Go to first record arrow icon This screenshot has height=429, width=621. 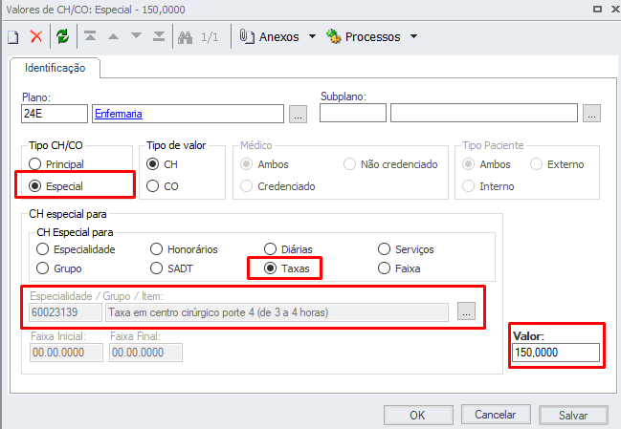click(x=90, y=36)
